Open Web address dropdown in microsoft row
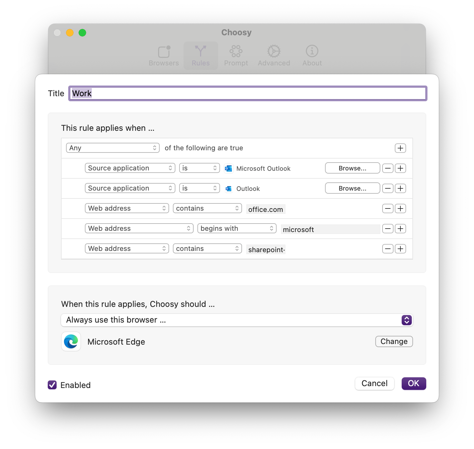Screen dimensions: 474x449 139,228
